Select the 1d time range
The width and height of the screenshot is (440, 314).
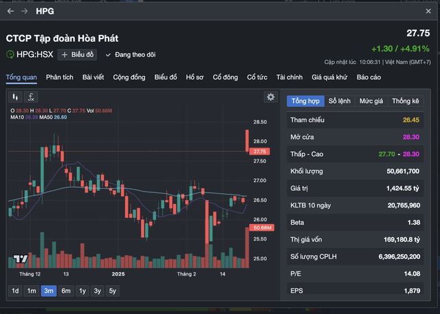pos(14,291)
